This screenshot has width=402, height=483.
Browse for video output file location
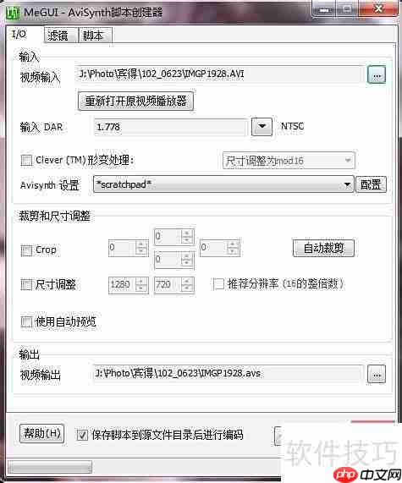click(x=376, y=375)
